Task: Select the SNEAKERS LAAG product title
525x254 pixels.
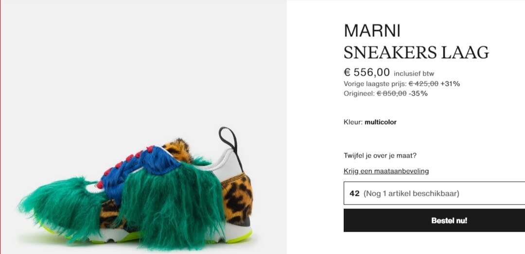Action: click(416, 52)
